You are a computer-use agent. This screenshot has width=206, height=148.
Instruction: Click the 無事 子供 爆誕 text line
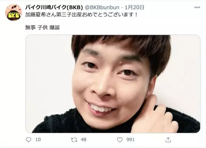(42, 27)
